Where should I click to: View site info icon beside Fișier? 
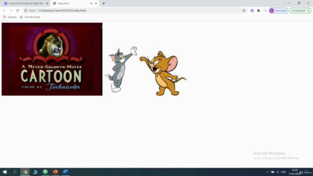point(25,11)
